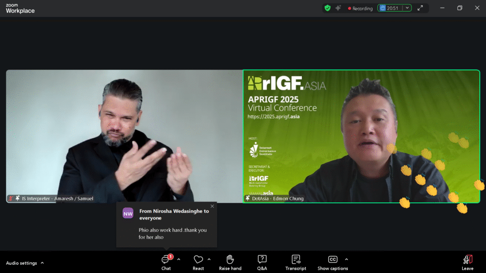Open the AI Companion sparkle icon
Viewport: 486px width, 273px height.
click(x=338, y=8)
